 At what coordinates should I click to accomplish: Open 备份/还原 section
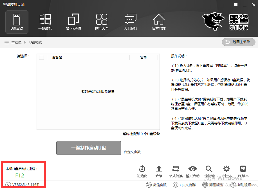coord(73,22)
